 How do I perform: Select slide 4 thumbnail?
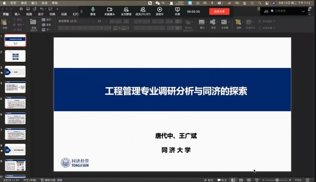point(15,87)
